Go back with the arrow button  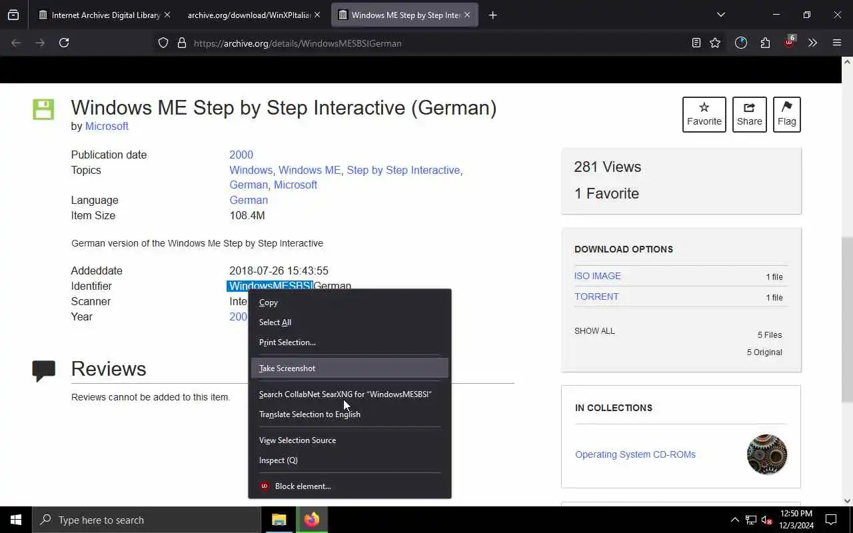(16, 43)
